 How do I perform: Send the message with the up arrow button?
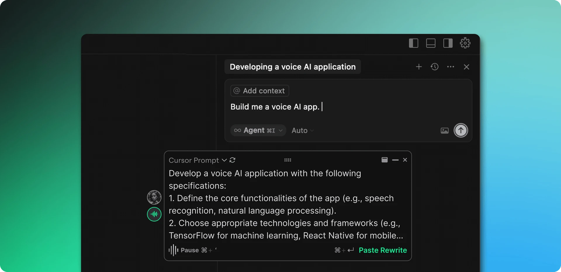pyautogui.click(x=461, y=130)
